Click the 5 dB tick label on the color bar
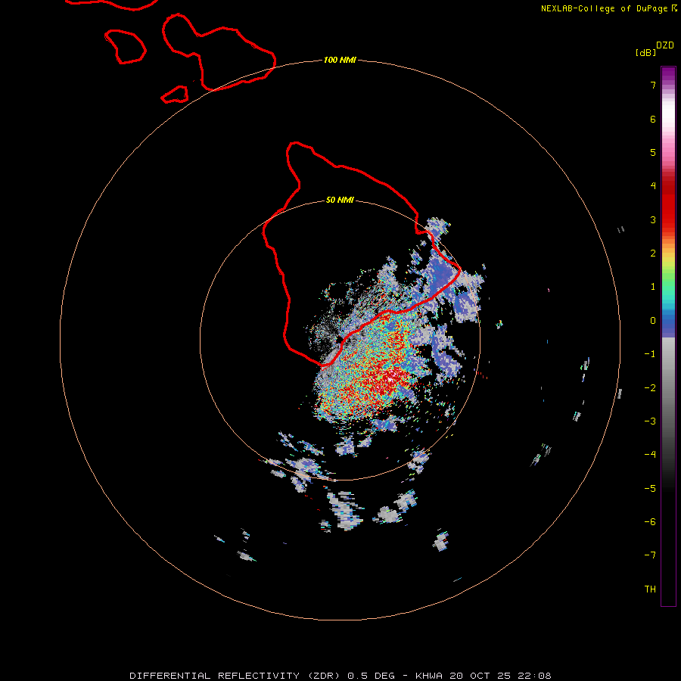 (x=653, y=152)
